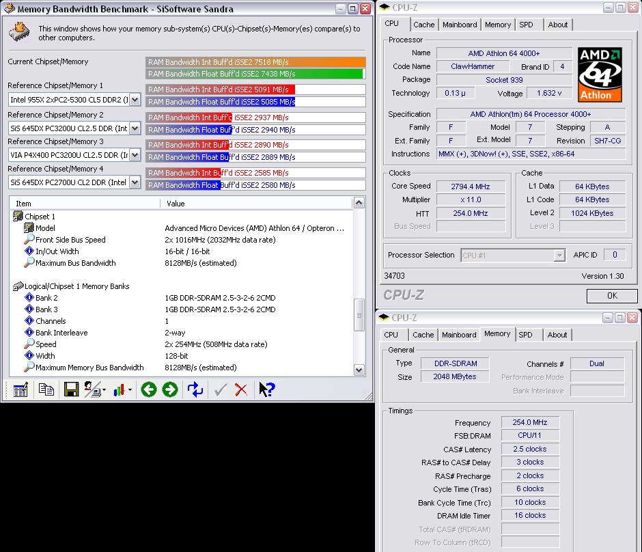Open Reference Chipset/Memory 1 dropdown
This screenshot has width=642, height=552.
tap(135, 100)
